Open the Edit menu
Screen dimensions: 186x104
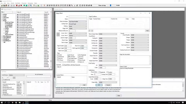(5, 3)
